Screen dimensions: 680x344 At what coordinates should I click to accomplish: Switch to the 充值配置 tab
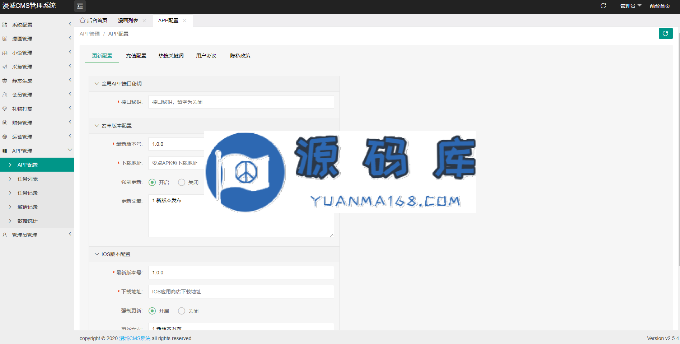click(x=136, y=56)
